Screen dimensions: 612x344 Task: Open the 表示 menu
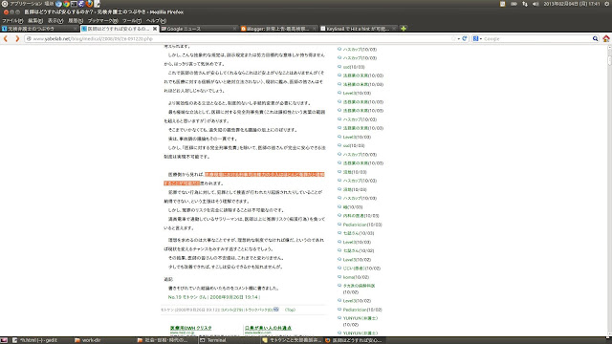tap(55, 20)
